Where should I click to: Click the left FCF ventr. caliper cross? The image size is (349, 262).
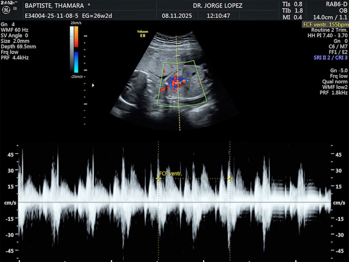point(159,179)
